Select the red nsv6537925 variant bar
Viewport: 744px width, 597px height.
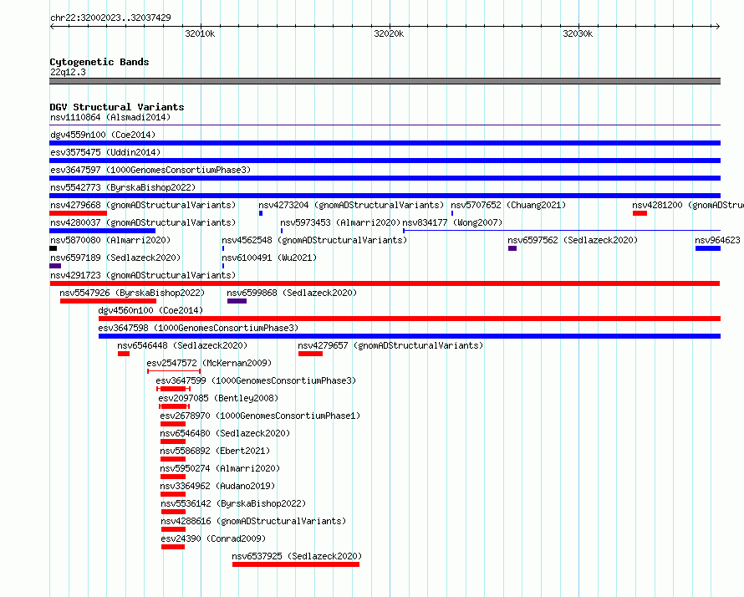296,564
